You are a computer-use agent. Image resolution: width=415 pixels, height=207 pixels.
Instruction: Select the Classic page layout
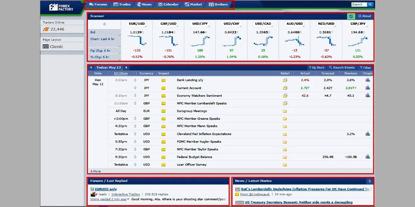pos(53,46)
